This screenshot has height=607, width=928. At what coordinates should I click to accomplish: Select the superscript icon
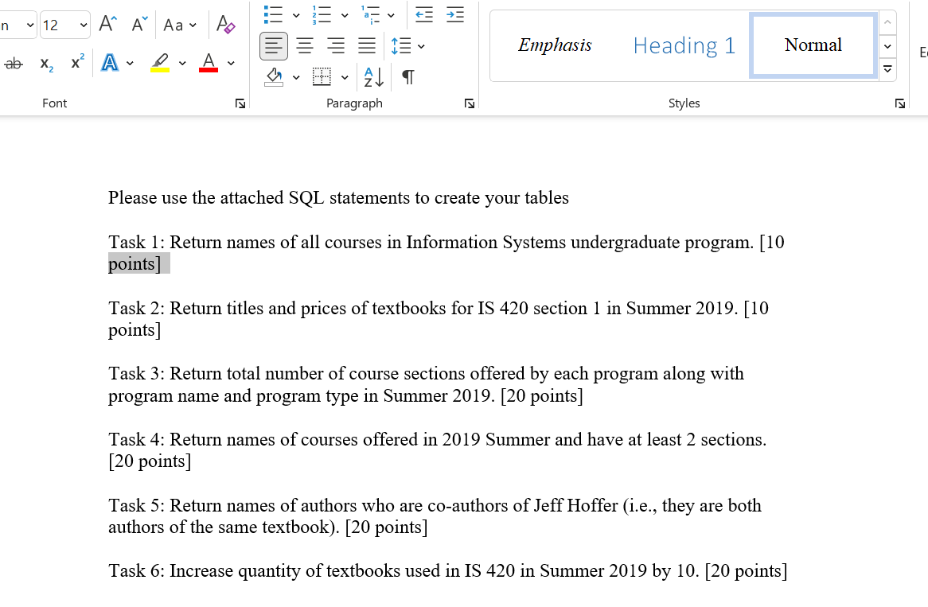(76, 63)
